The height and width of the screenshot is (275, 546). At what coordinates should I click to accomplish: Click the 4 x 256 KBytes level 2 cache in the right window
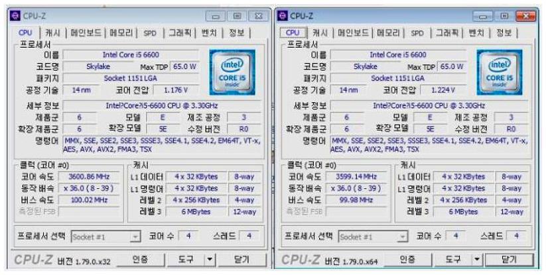(x=463, y=200)
